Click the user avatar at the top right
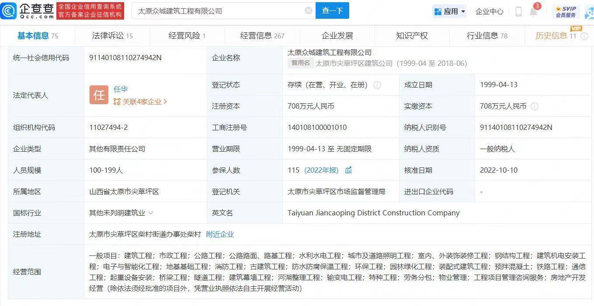This screenshot has height=306, width=594. (x=590, y=12)
